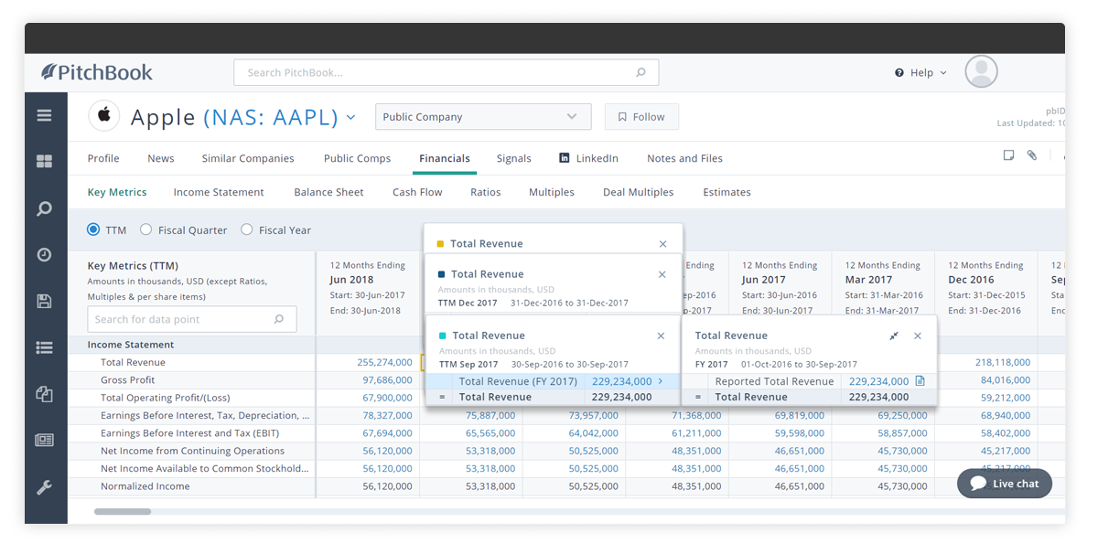Click the horizontal scrollbar under the table
The image size is (1098, 554).
point(123,512)
